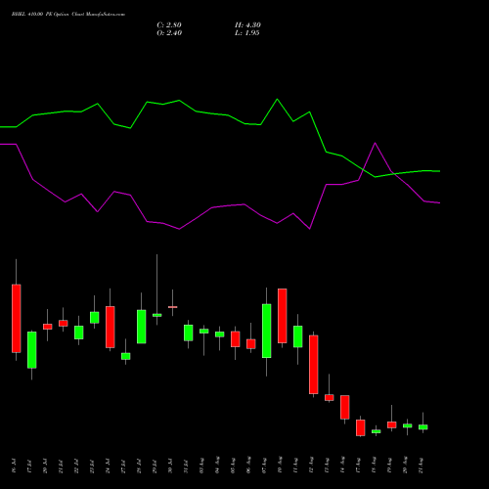Select the high value H: 4.30

[x=247, y=25]
